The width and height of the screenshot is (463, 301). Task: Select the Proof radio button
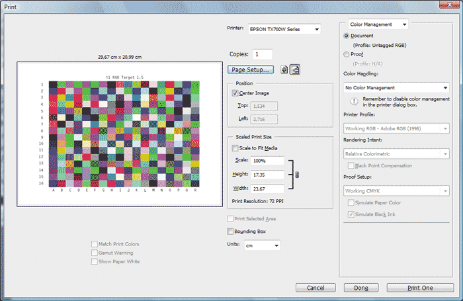[x=348, y=54]
